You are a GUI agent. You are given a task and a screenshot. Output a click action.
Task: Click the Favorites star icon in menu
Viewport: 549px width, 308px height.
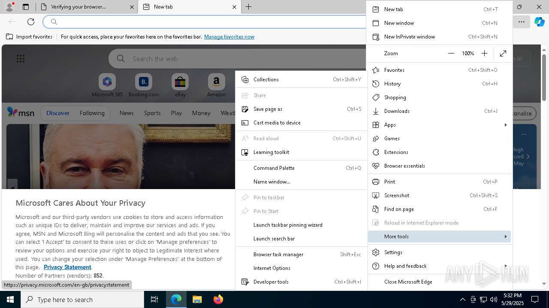click(376, 70)
